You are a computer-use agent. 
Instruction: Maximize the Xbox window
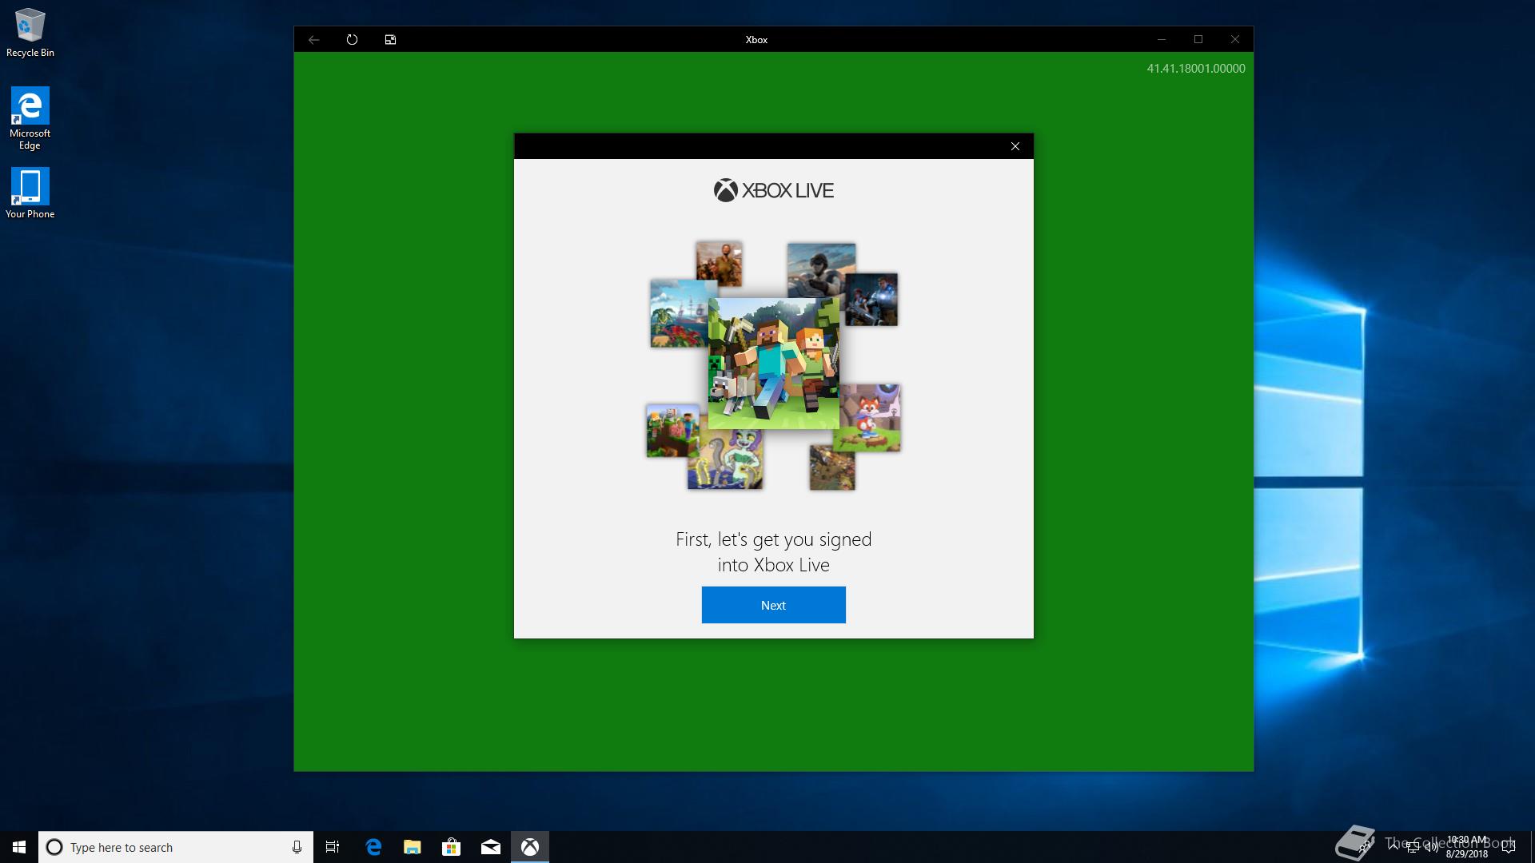tap(1198, 39)
